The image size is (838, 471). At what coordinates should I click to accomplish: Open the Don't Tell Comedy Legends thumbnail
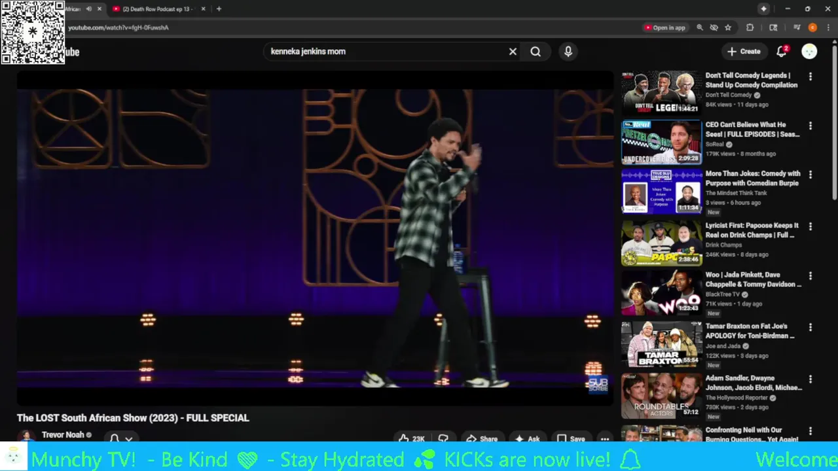[661, 93]
